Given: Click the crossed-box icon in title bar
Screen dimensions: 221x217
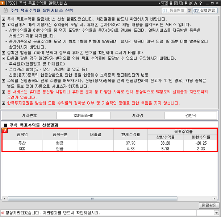Looking at the screenshot, I should pos(176,3).
